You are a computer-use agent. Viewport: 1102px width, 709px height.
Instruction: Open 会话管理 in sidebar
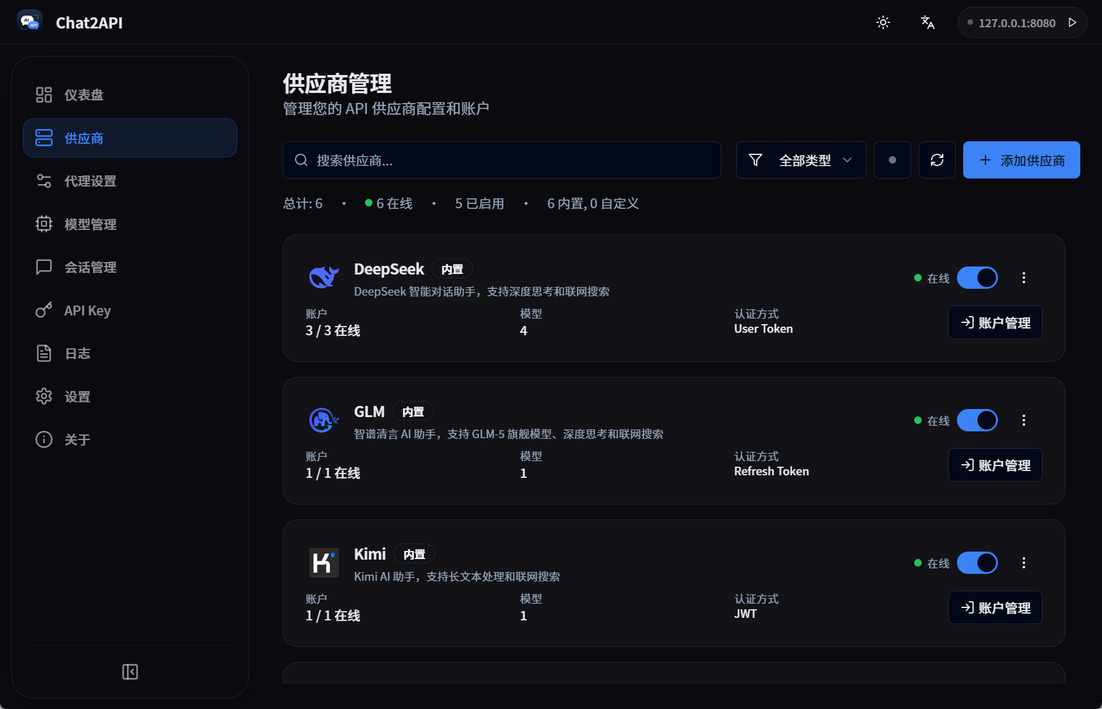pos(130,267)
